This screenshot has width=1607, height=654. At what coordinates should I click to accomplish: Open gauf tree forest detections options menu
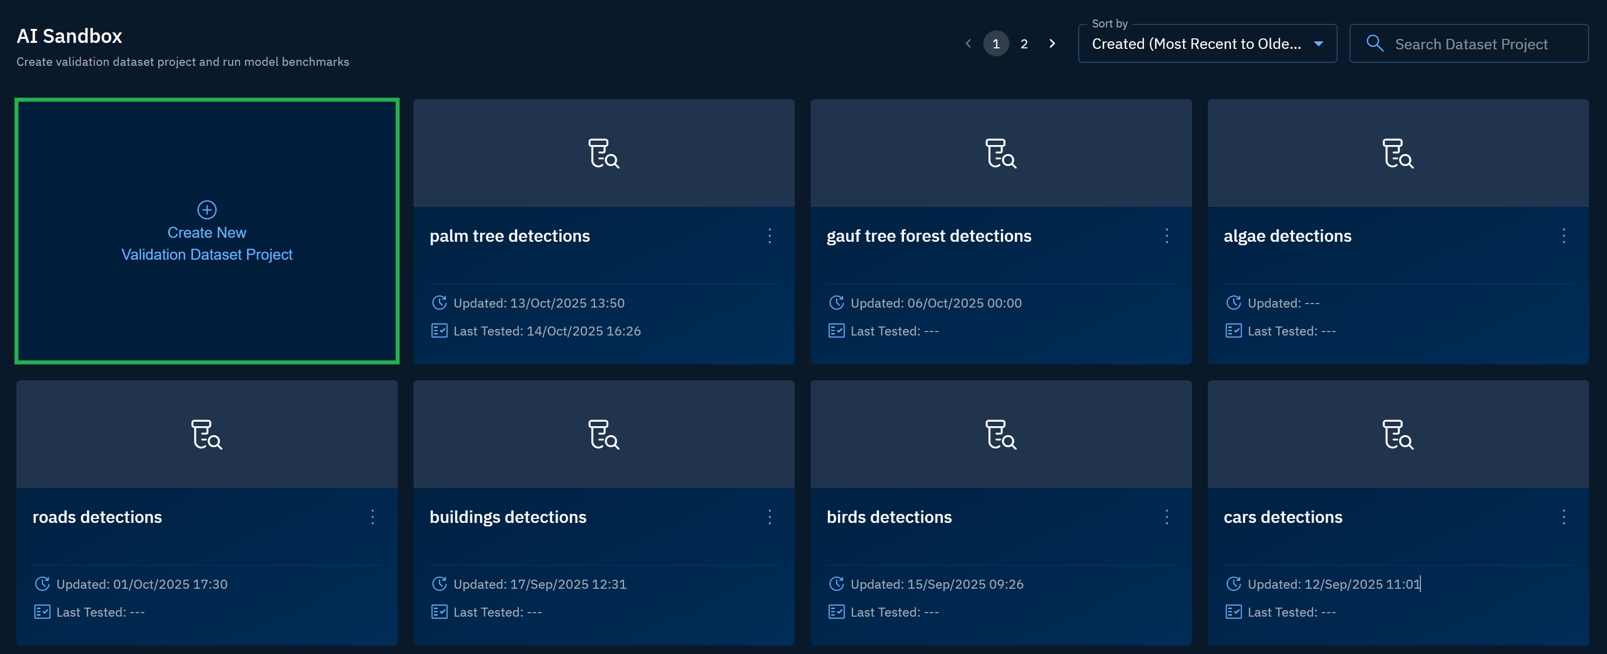(1166, 236)
